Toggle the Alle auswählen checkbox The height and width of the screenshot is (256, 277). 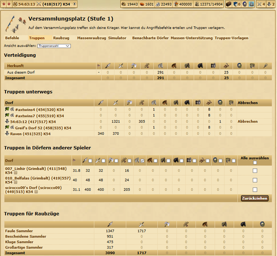point(255,163)
